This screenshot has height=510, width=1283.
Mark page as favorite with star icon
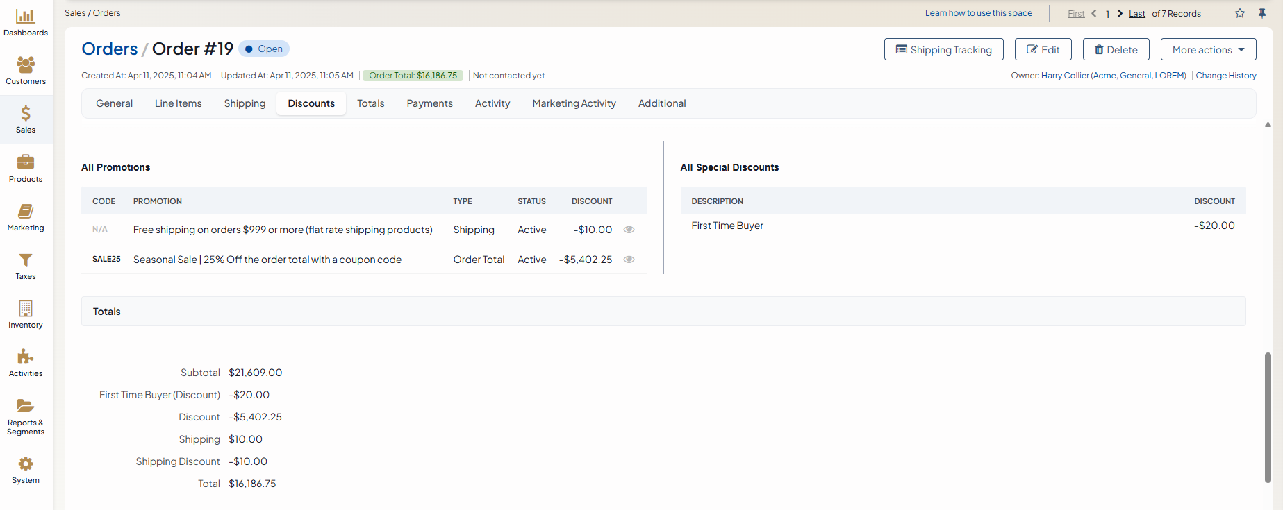click(1240, 13)
